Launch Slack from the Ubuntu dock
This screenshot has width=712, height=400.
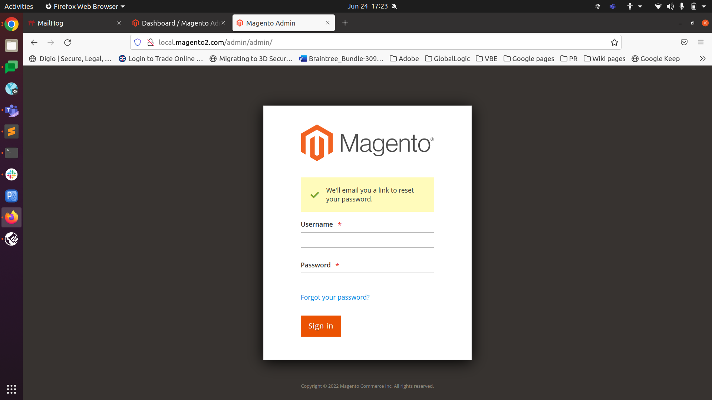[11, 174]
